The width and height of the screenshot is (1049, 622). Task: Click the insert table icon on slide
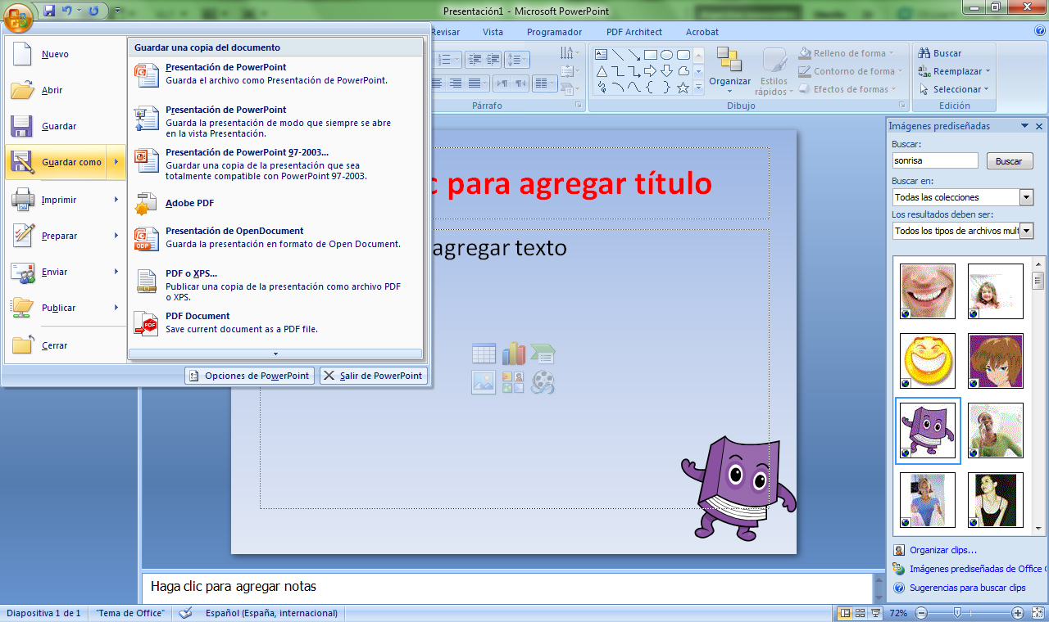pyautogui.click(x=484, y=354)
